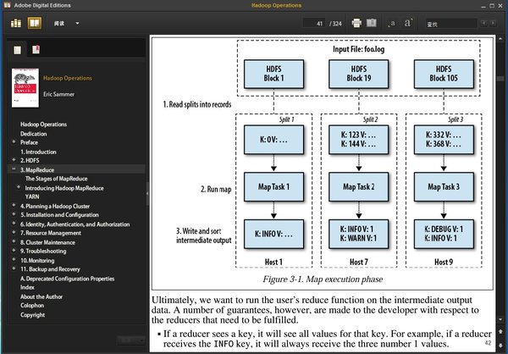508x354 pixels.
Task: Decrease text size with small 'a'
Action: 394,23
